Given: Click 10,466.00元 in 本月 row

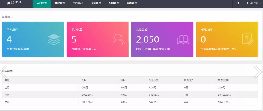Looking at the screenshot, I should click(224, 95).
